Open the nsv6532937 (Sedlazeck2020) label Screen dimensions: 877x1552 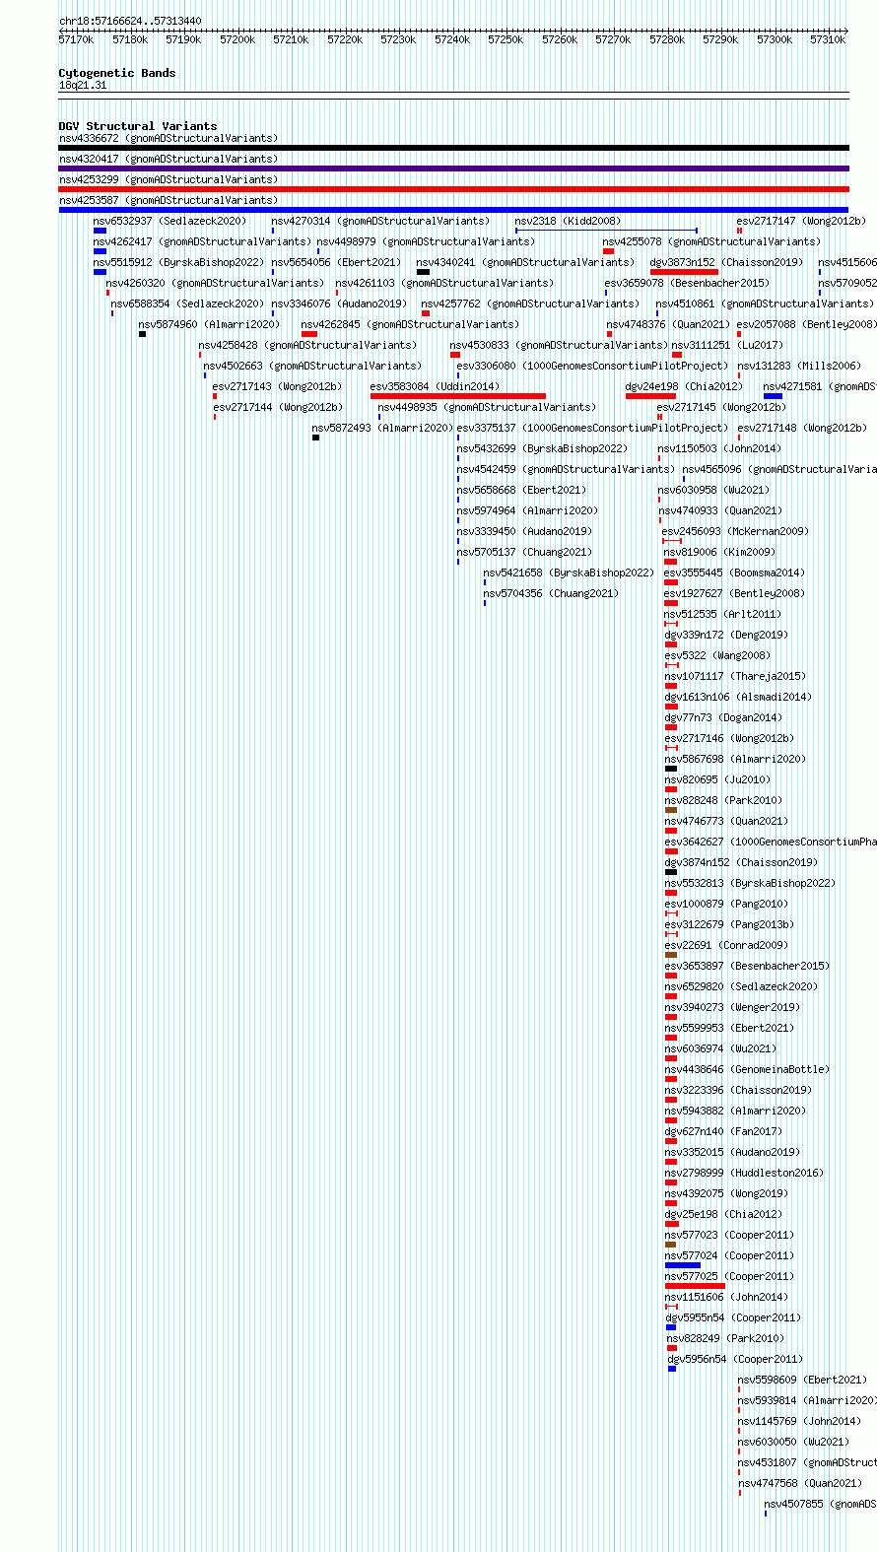pyautogui.click(x=169, y=221)
